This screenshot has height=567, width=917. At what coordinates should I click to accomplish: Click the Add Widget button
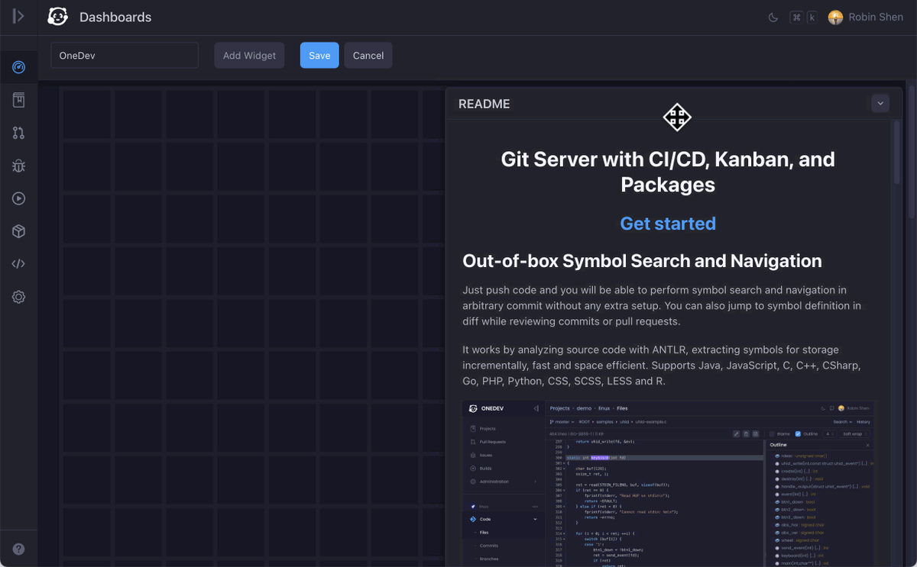click(249, 56)
